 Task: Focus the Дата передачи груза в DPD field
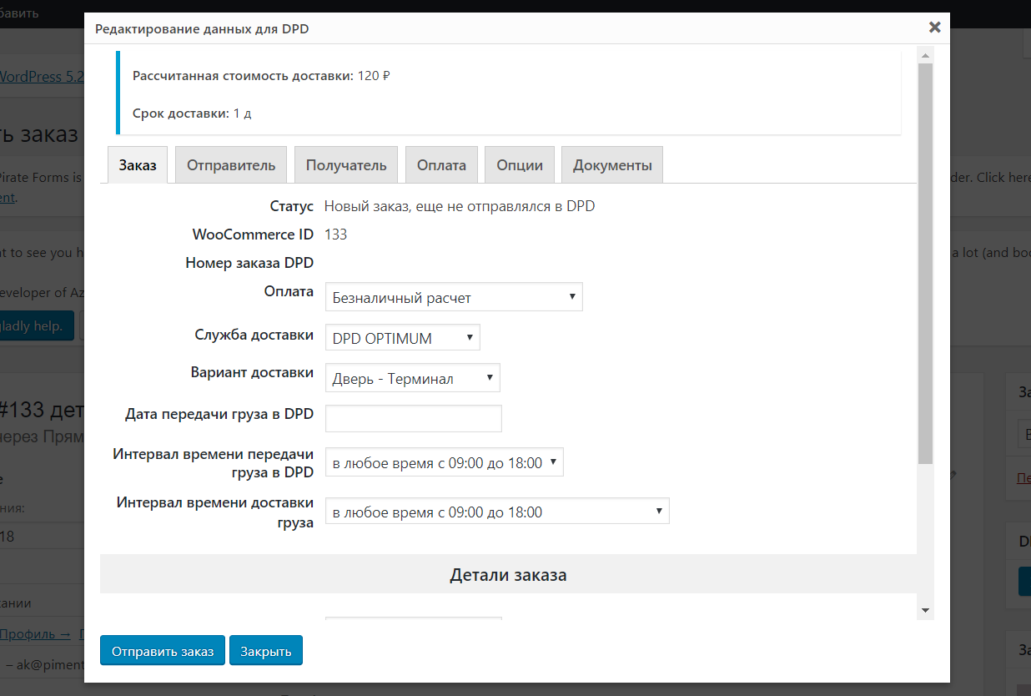click(413, 418)
